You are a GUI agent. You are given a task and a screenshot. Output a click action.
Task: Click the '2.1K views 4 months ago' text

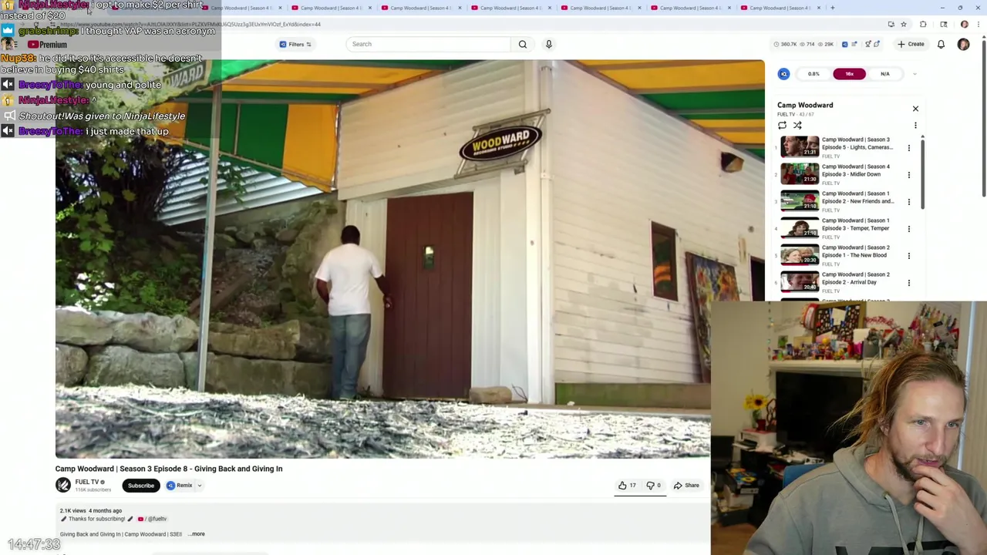tap(91, 511)
